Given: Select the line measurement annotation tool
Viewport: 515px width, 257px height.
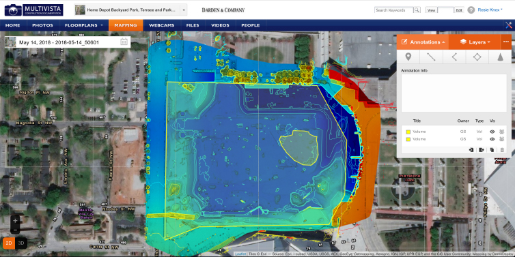Looking at the screenshot, I should [431, 57].
